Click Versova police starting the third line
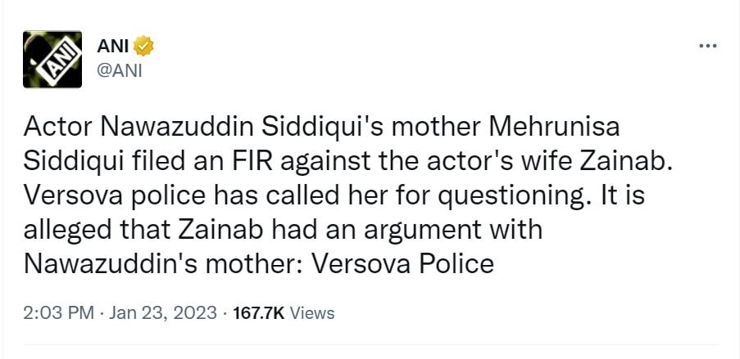The height and width of the screenshot is (359, 740). coord(104,195)
